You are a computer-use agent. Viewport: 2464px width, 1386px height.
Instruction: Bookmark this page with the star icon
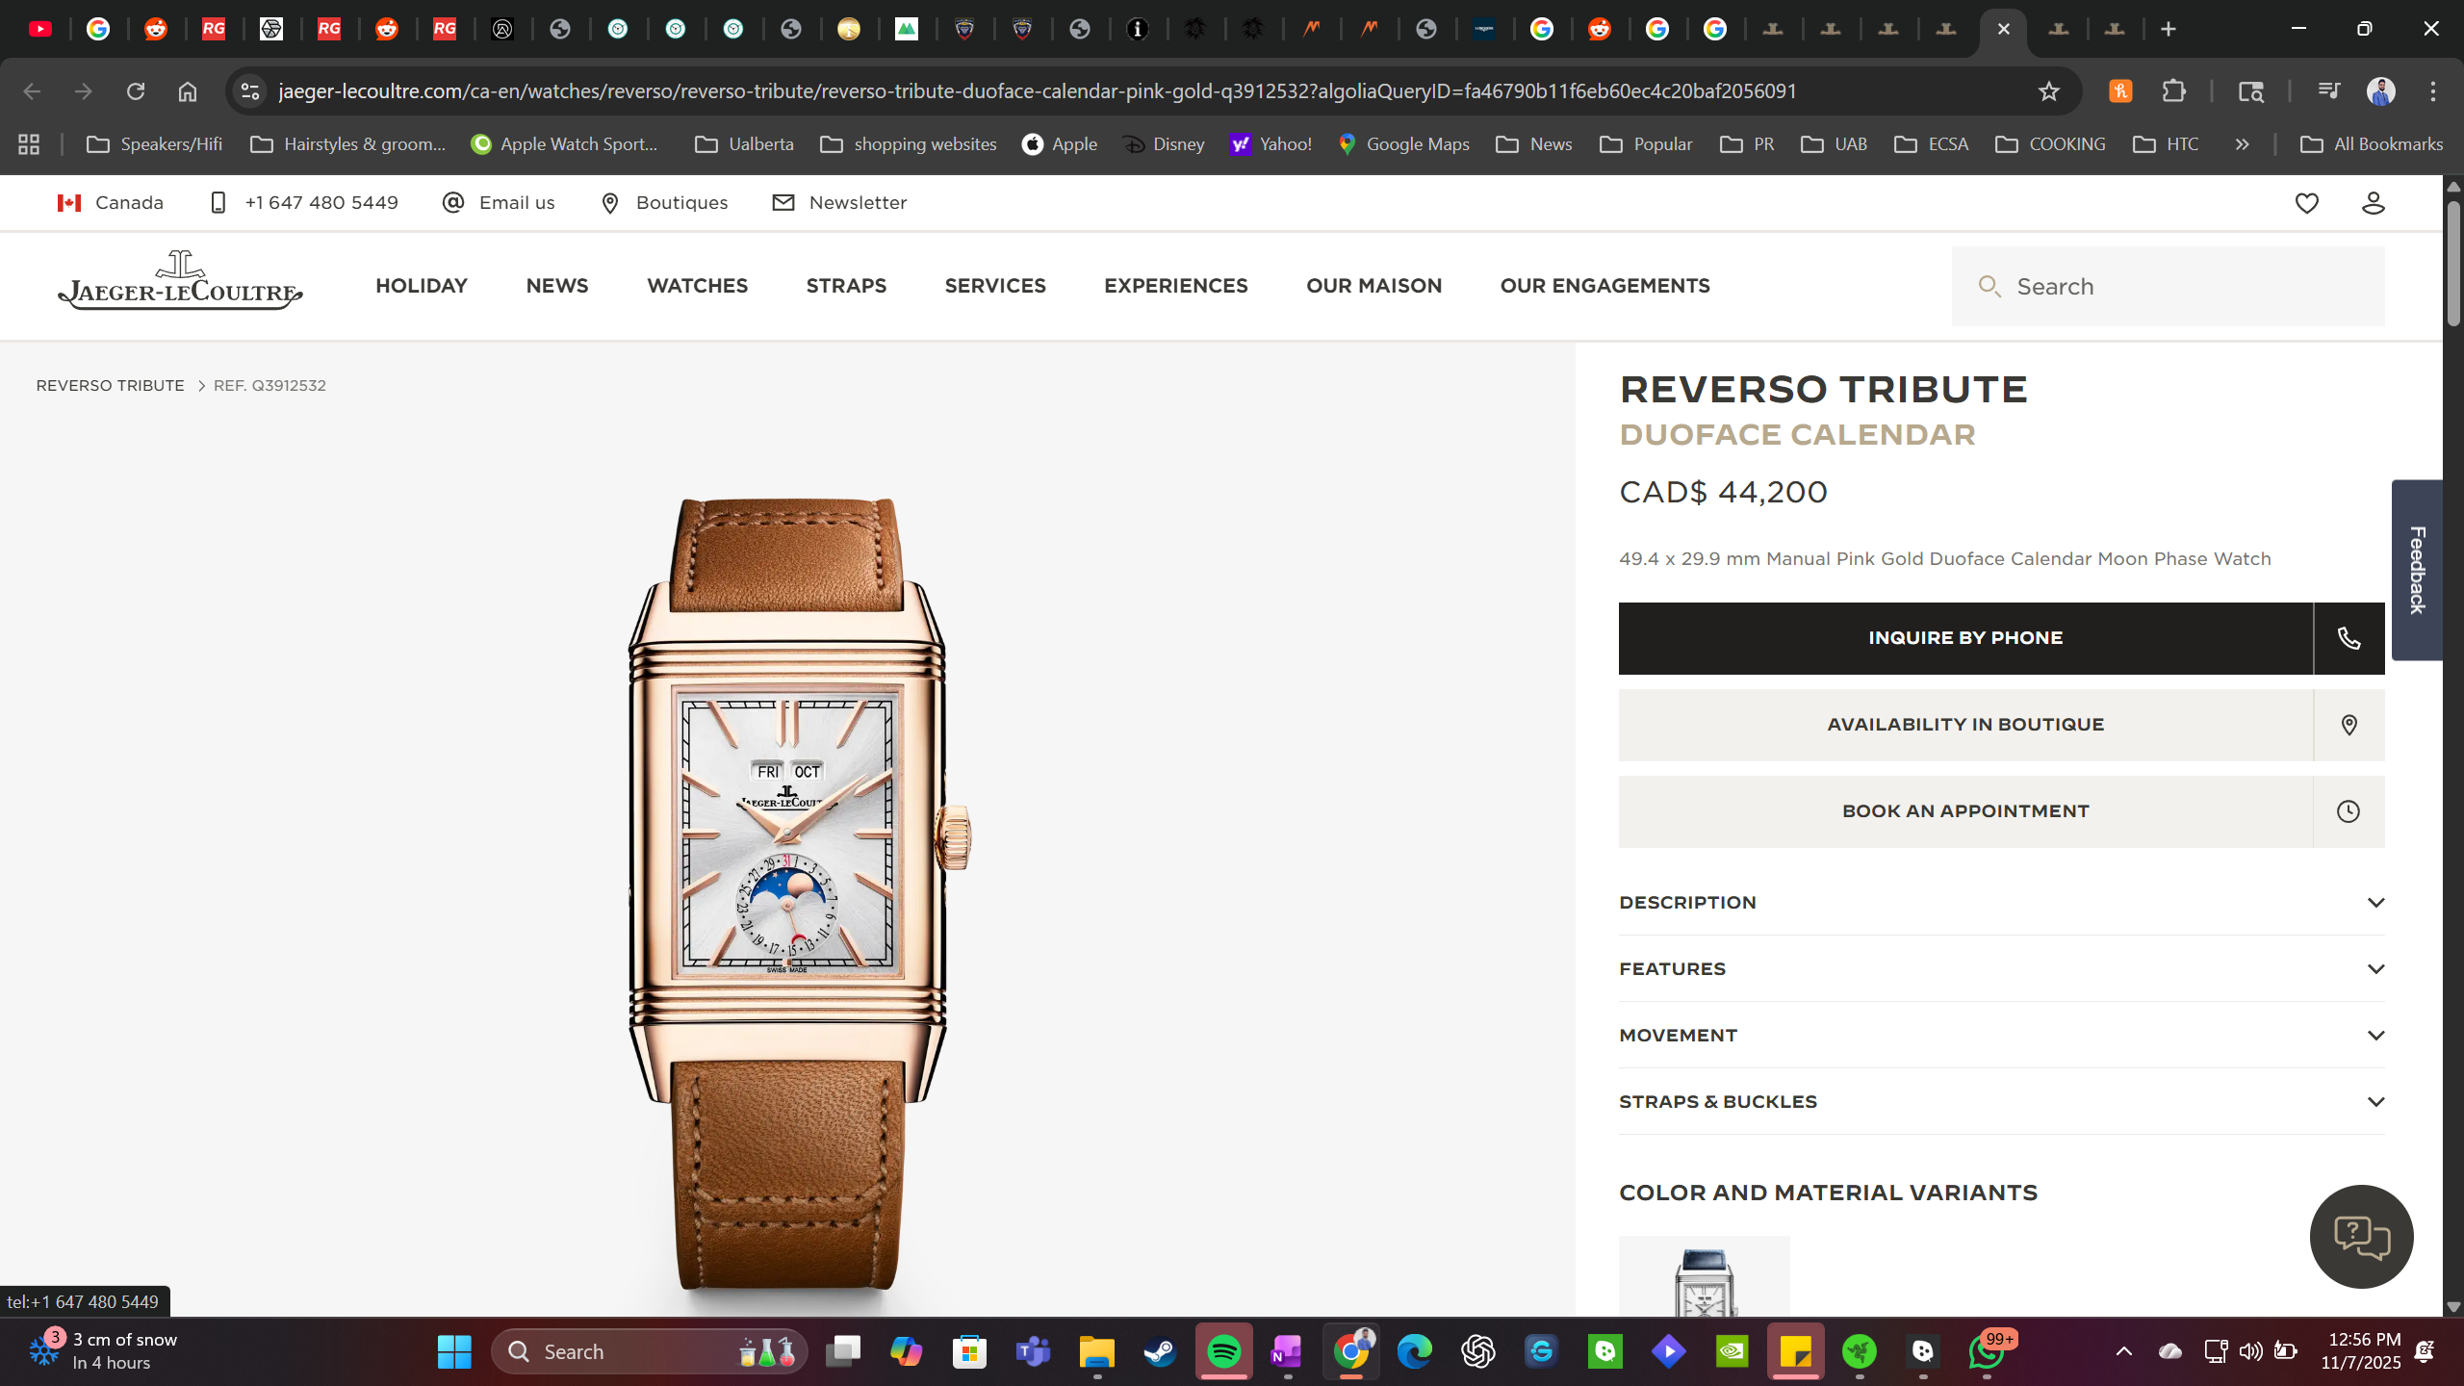point(2048,91)
